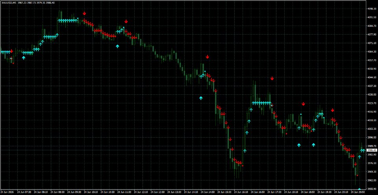Click the current price tag 3986.40
Screen dimensions: 378x195
pyautogui.click(x=372, y=150)
